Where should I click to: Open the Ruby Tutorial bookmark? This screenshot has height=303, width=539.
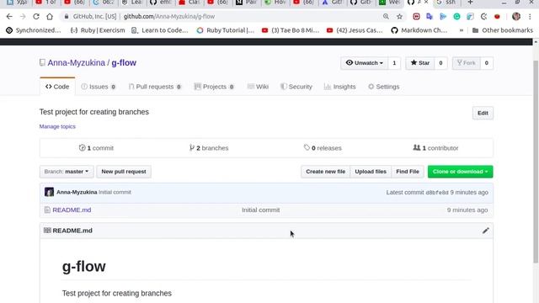[225, 30]
